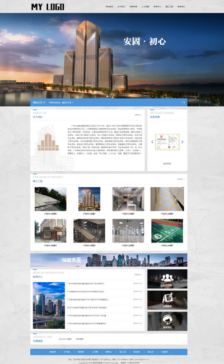The image size is (224, 364).
Task: Click the MY LOGO site logo
Action: (48, 7)
